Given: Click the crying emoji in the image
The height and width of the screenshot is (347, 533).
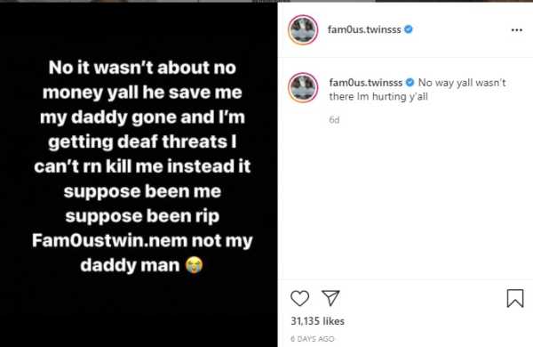Looking at the screenshot, I should coord(194,265).
